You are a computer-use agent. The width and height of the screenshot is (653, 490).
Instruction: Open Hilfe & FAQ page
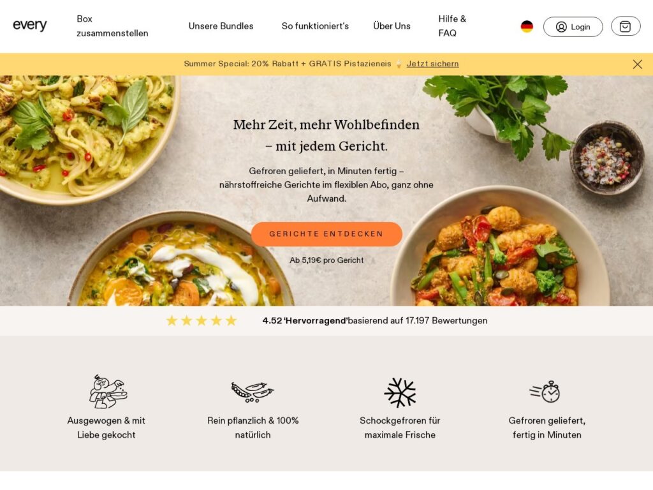(452, 26)
